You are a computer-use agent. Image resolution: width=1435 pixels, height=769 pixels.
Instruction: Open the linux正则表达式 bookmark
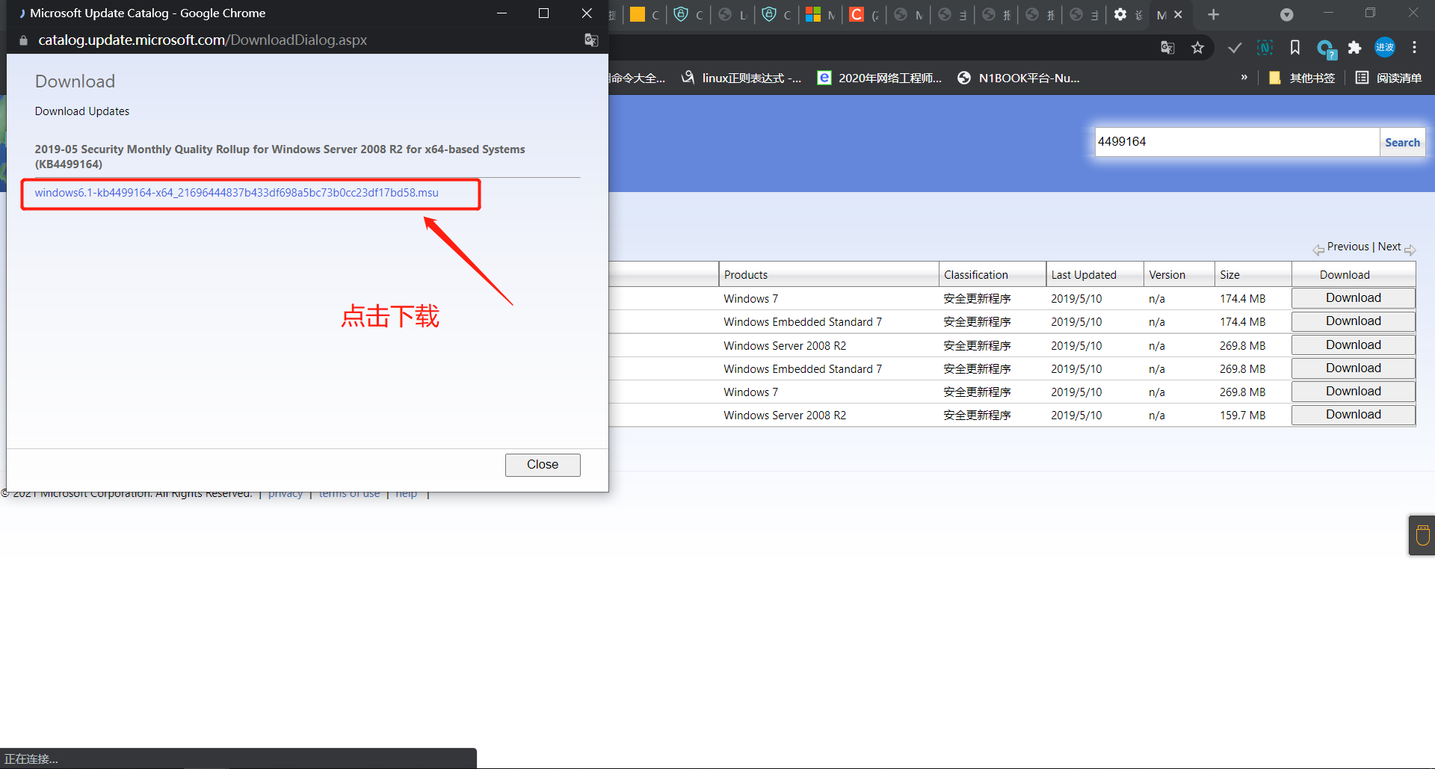coord(741,78)
